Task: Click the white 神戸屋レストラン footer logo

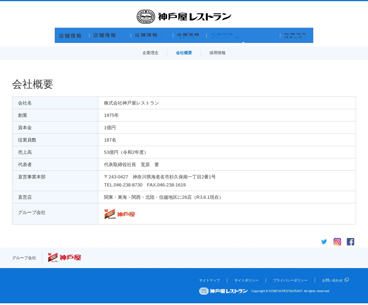Action: tap(223, 291)
